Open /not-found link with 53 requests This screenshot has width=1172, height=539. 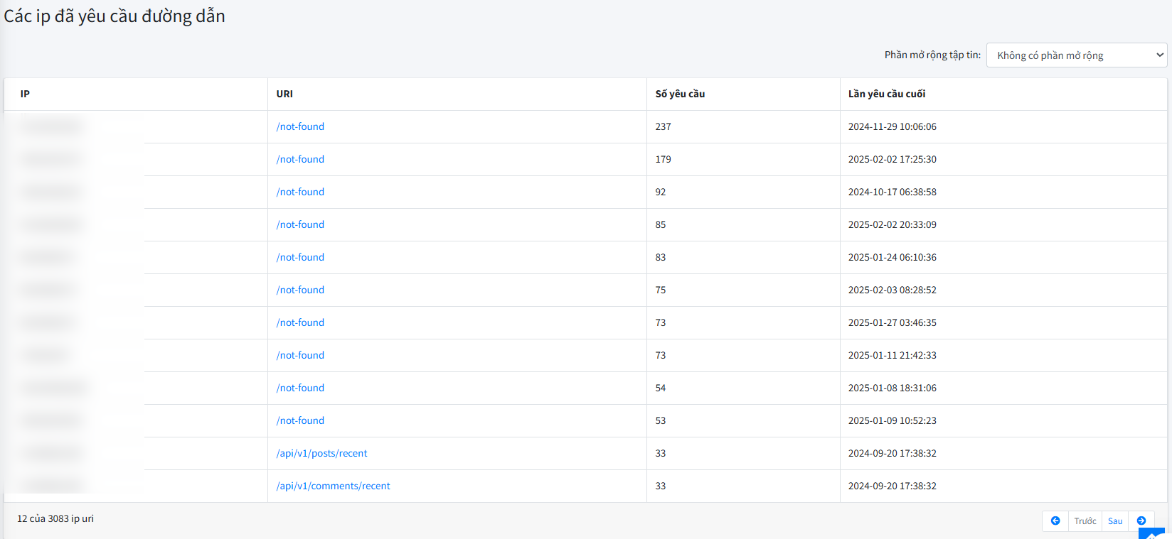tap(300, 420)
